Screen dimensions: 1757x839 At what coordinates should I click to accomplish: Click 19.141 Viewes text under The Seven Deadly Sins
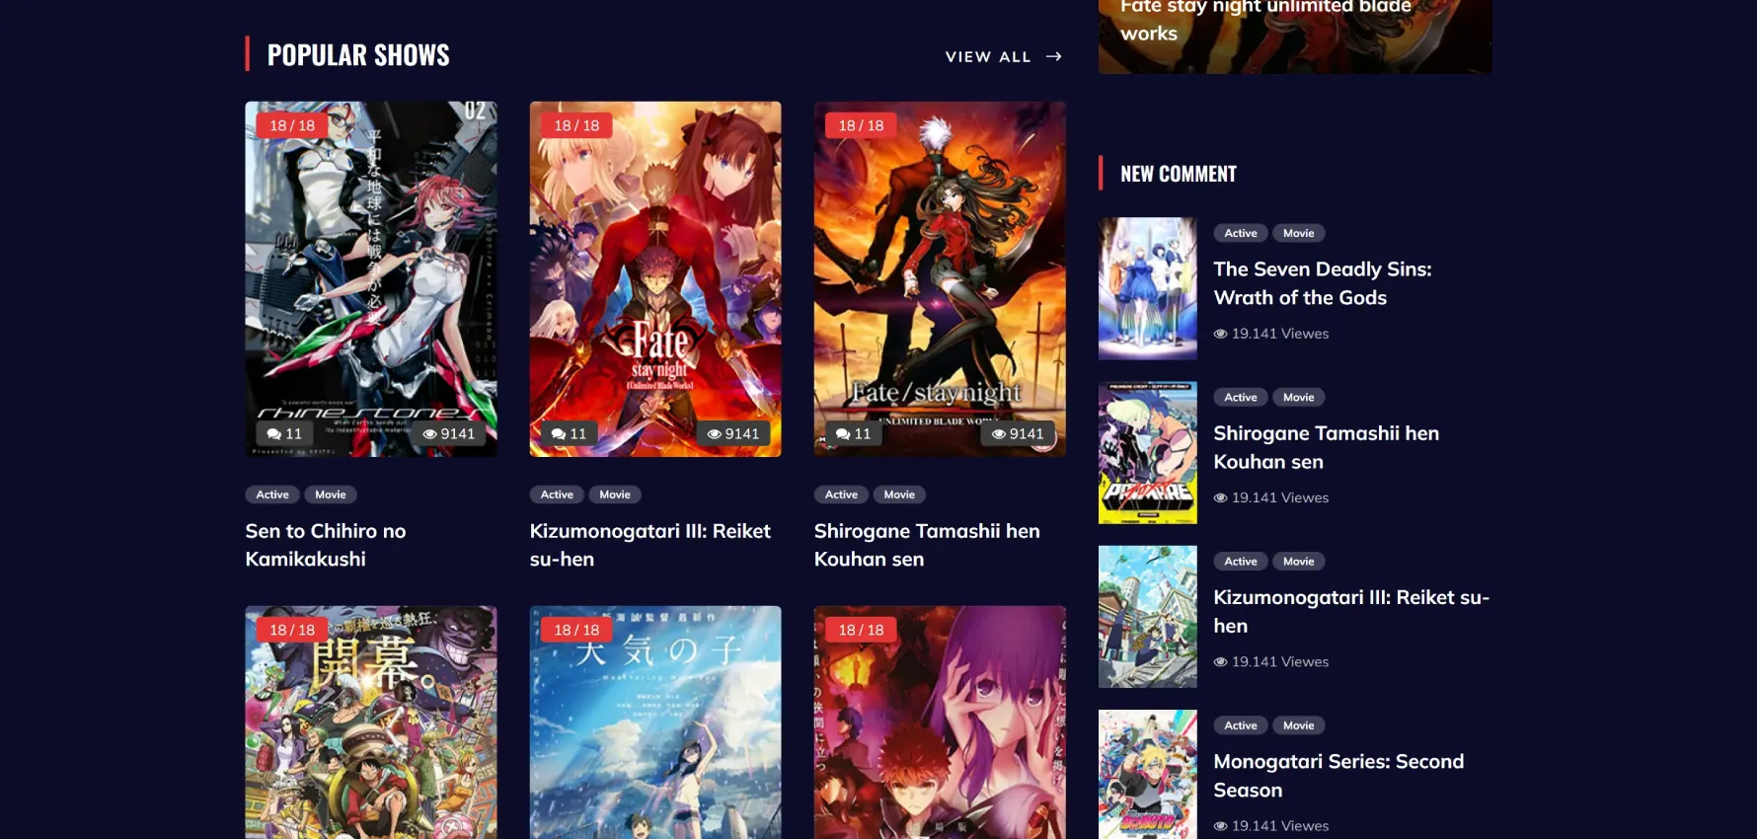coord(1280,334)
